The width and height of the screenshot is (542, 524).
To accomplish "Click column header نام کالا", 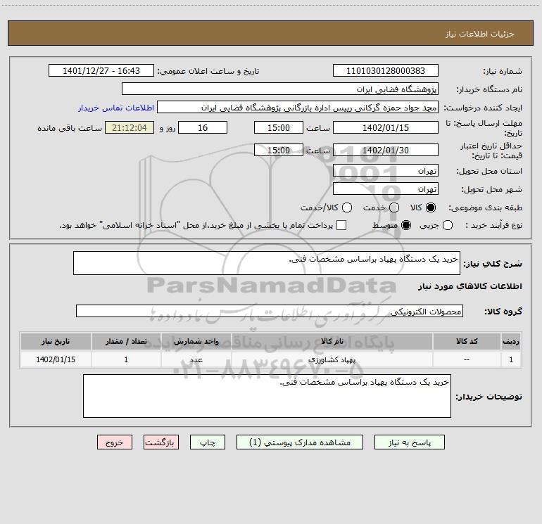I will coord(332,341).
